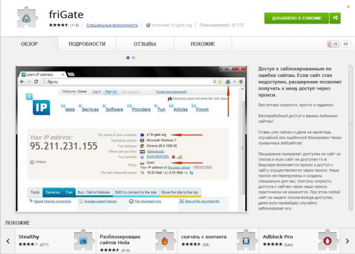Viewport: 355px width, 254px height.
Task: Click 'Добавлено в Chrome' green button
Action: pyautogui.click(x=296, y=18)
